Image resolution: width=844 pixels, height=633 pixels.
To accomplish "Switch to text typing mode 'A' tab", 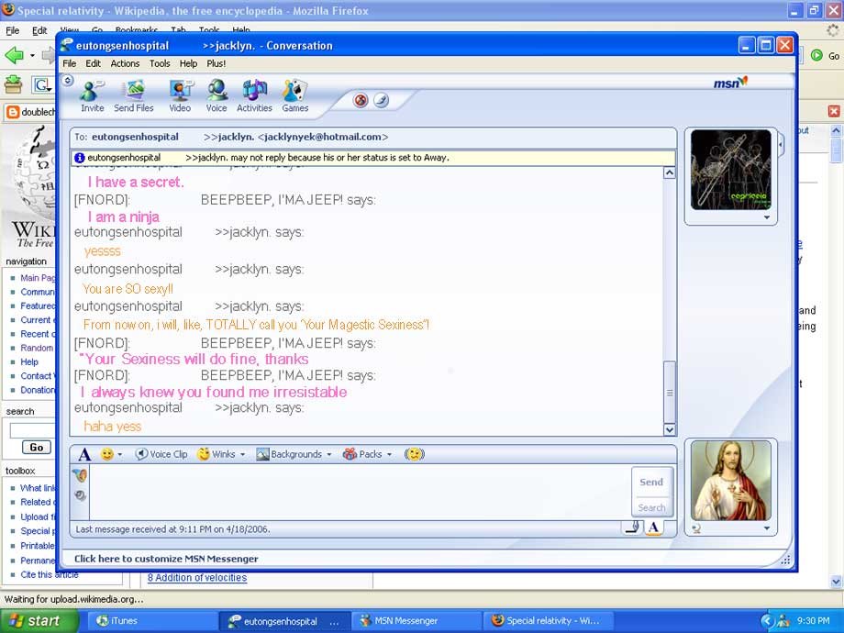I will [653, 527].
